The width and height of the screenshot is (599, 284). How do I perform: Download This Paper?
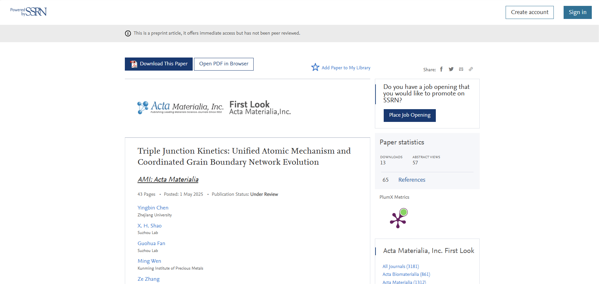tap(159, 64)
